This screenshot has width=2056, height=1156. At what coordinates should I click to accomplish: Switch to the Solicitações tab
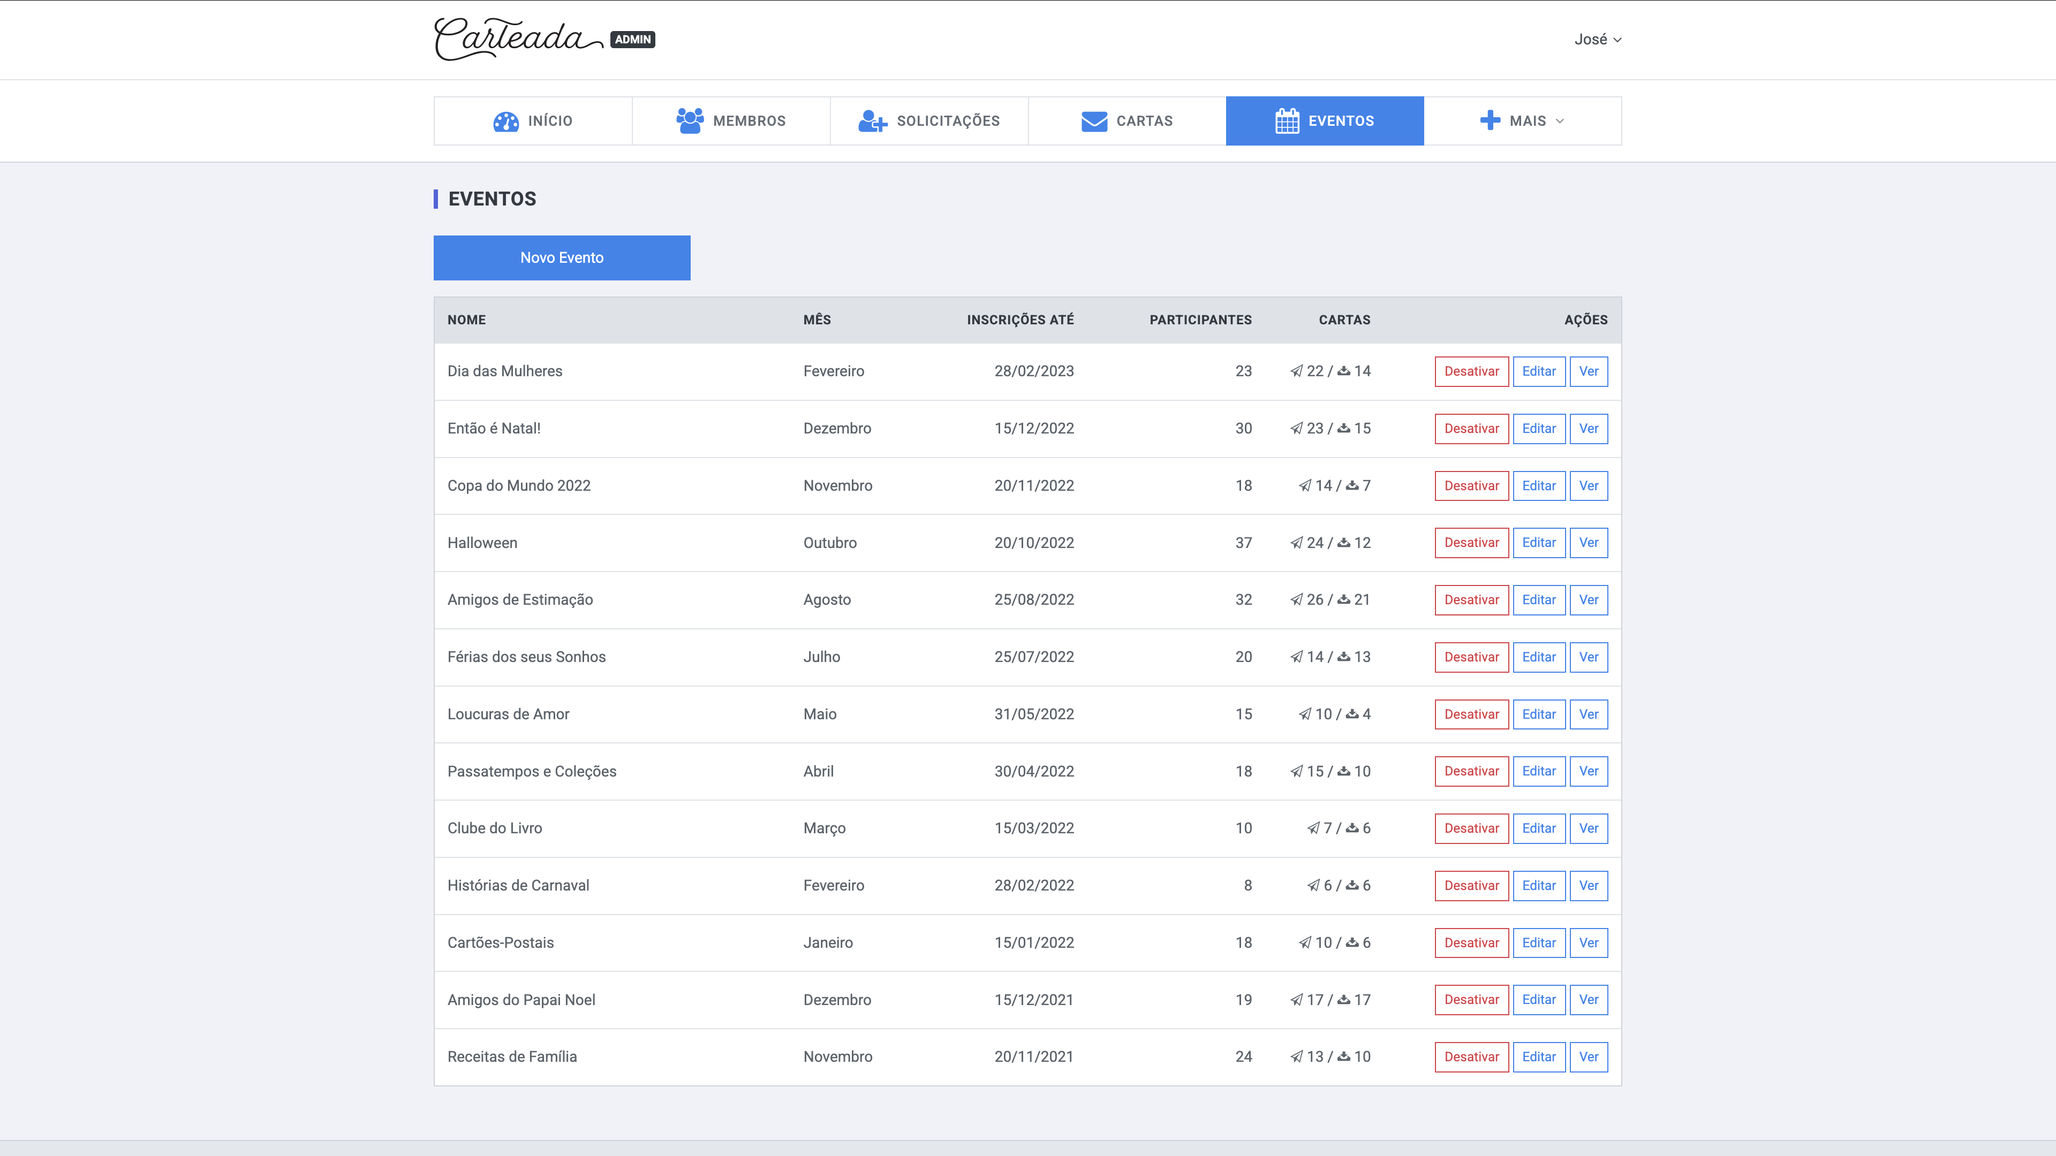click(x=929, y=121)
